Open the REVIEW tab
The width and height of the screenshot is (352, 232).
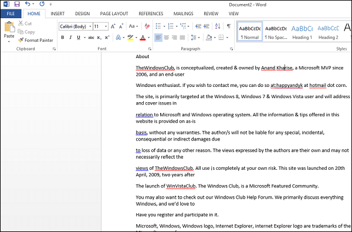pos(211,14)
